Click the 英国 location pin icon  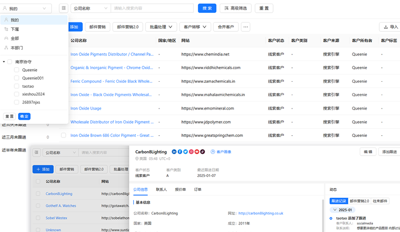click(137, 159)
